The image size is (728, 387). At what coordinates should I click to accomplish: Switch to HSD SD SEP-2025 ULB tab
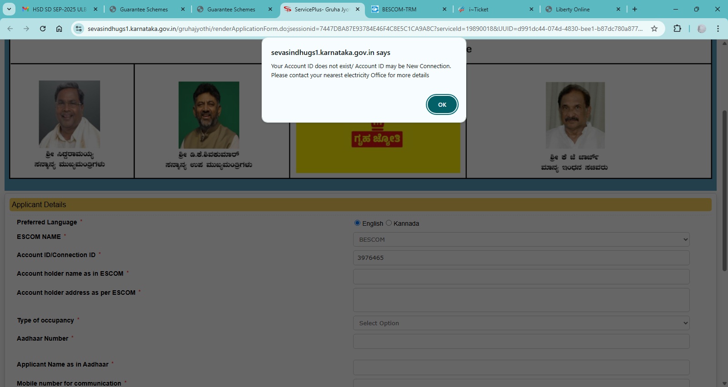click(x=59, y=9)
